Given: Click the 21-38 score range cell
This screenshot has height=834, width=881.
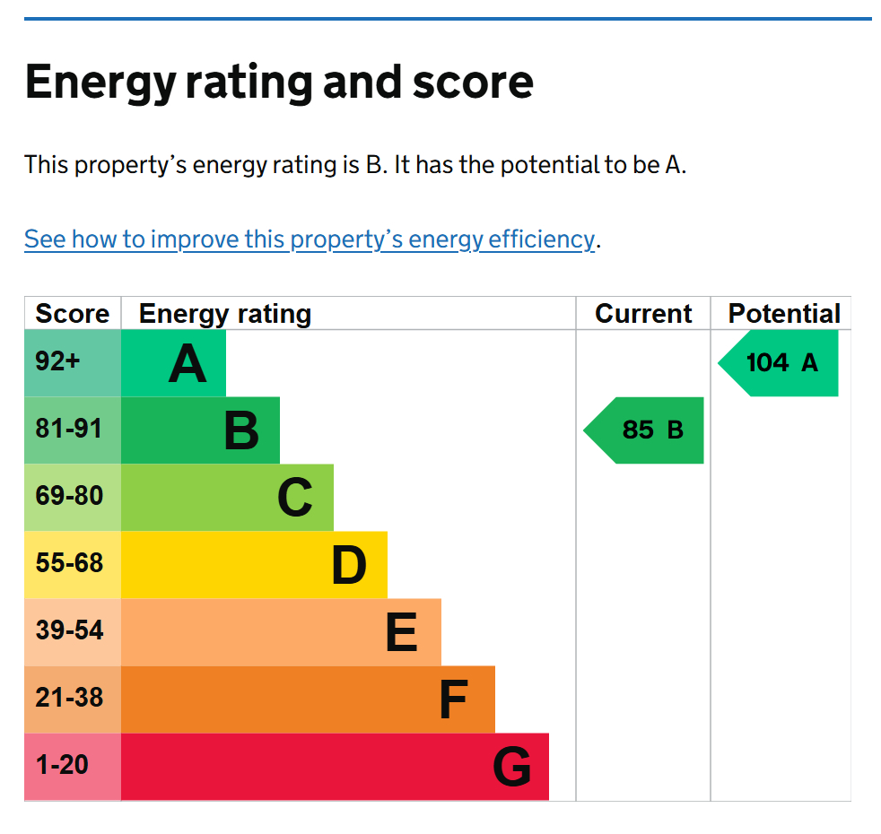Looking at the screenshot, I should tap(73, 699).
